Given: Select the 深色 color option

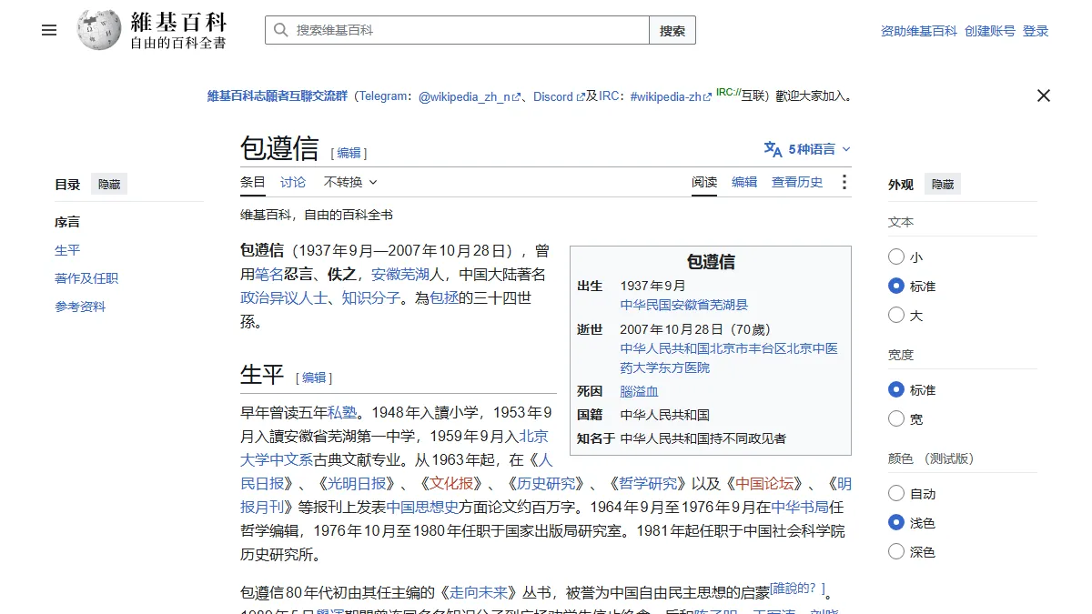Looking at the screenshot, I should point(896,552).
